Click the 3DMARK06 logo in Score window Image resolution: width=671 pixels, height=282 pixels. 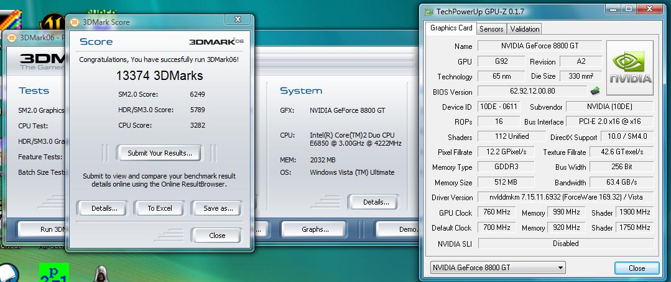[216, 42]
